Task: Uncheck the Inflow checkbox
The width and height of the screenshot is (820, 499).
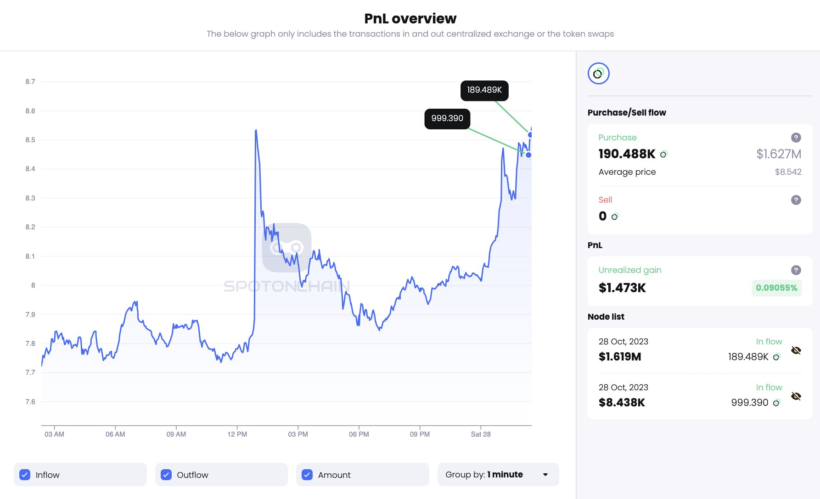Action: 25,475
